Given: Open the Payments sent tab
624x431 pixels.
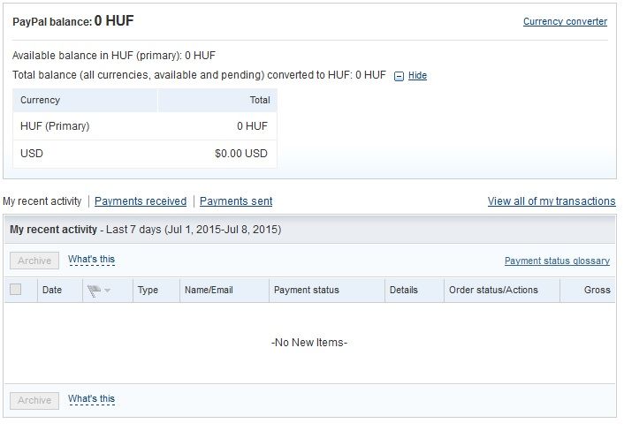Looking at the screenshot, I should 236,201.
